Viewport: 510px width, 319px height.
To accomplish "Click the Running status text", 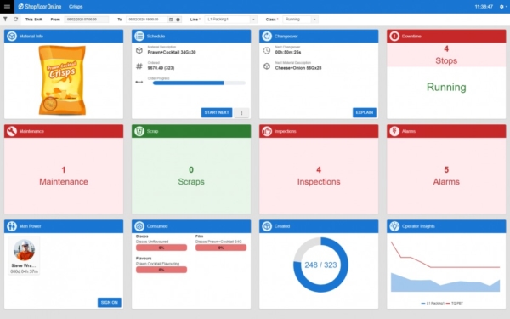I will click(x=446, y=87).
